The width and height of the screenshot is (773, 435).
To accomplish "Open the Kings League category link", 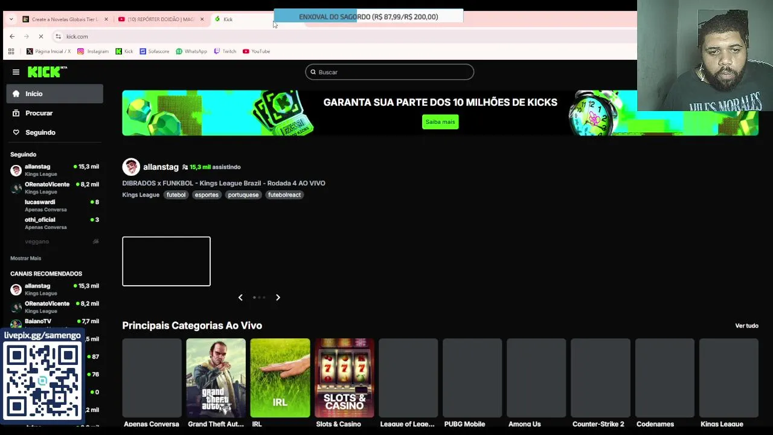I will tap(141, 195).
